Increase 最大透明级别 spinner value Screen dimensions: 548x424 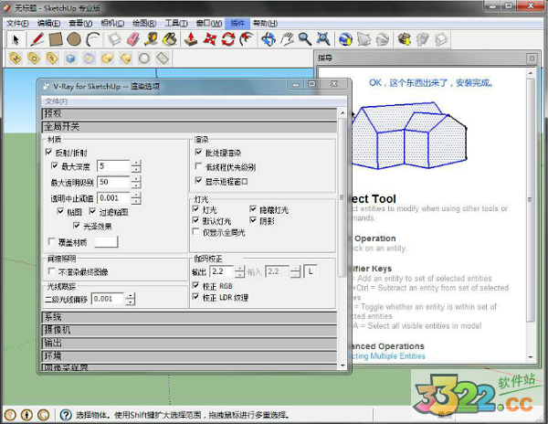point(136,179)
